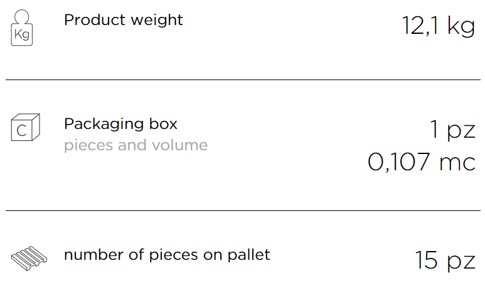Click the mc unit next to 0,107
Image resolution: width=485 pixels, height=298 pixels.
coord(457,163)
